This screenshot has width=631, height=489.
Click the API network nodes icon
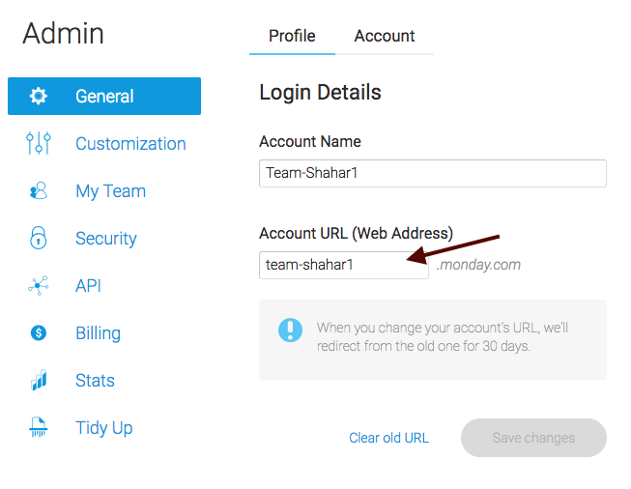(39, 285)
